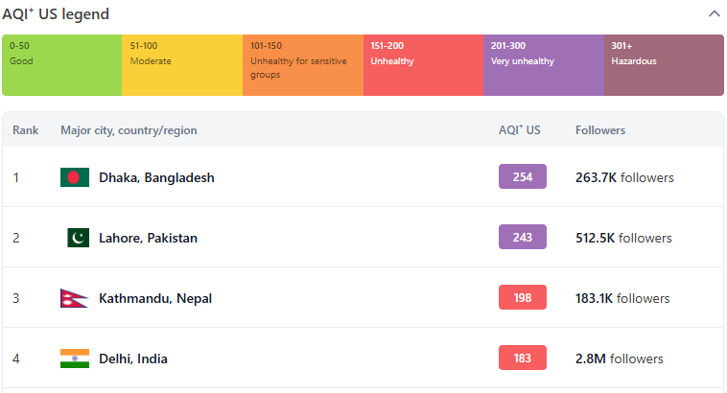The width and height of the screenshot is (727, 393).
Task: Collapse the AQI US legend section
Action: (x=714, y=14)
